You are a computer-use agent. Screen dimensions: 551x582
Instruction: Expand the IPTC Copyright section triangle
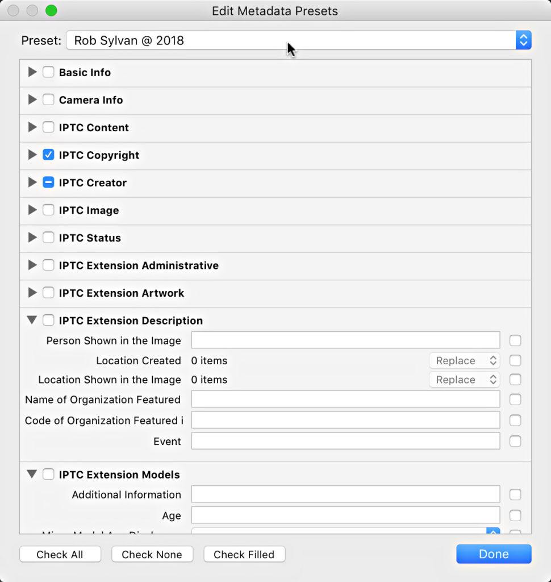tap(32, 155)
